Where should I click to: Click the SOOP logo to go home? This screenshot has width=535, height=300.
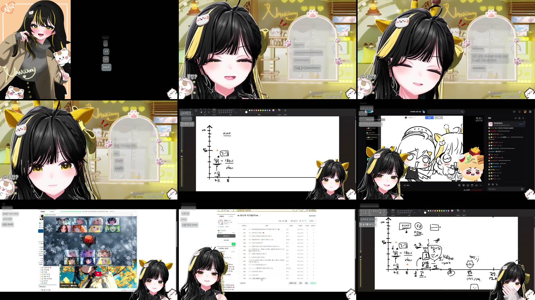(369, 111)
